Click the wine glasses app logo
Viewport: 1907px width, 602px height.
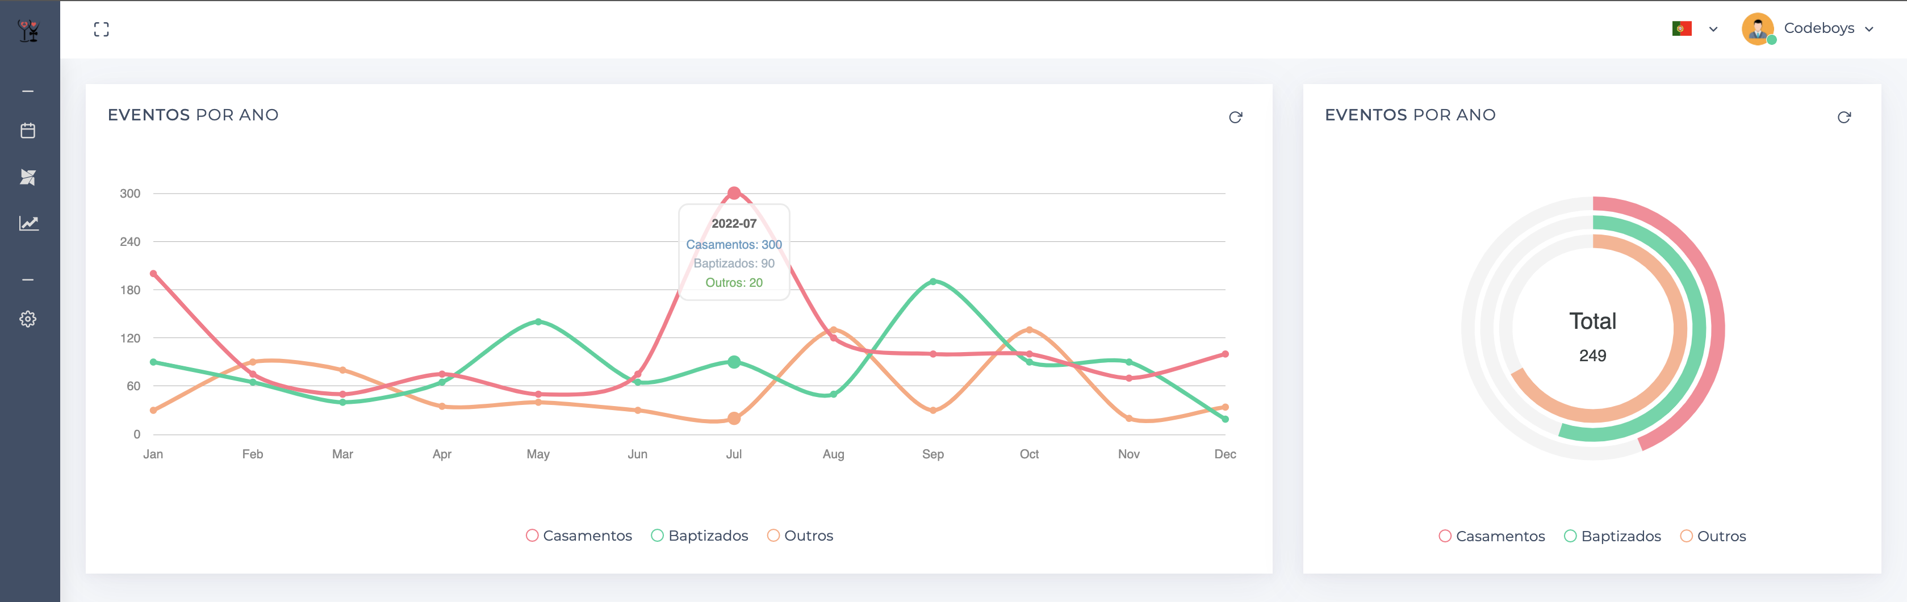[x=28, y=30]
